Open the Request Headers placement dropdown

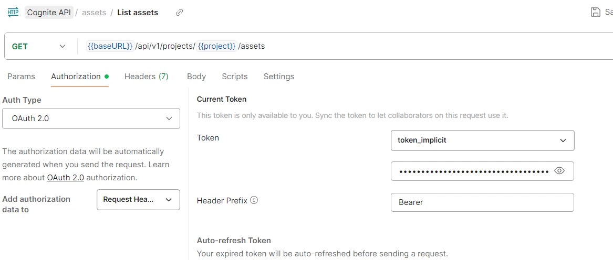point(138,200)
